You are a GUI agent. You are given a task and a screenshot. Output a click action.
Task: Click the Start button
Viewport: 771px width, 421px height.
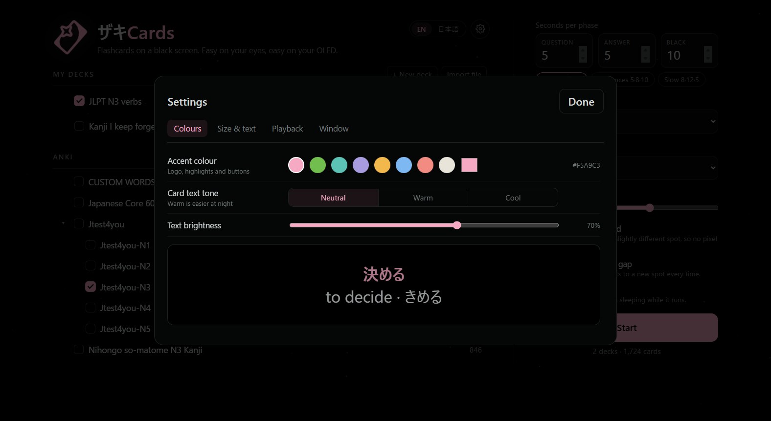[667, 328]
